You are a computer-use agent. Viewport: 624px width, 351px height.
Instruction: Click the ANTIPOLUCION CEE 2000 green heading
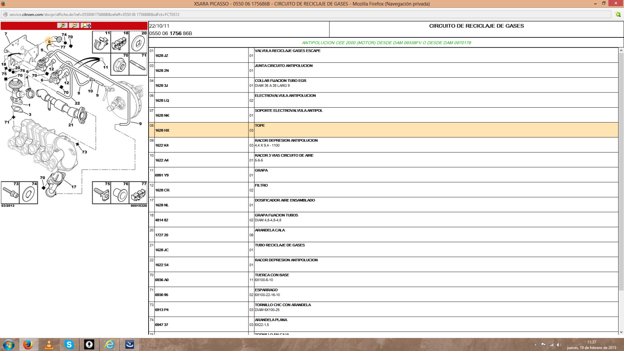(386, 43)
